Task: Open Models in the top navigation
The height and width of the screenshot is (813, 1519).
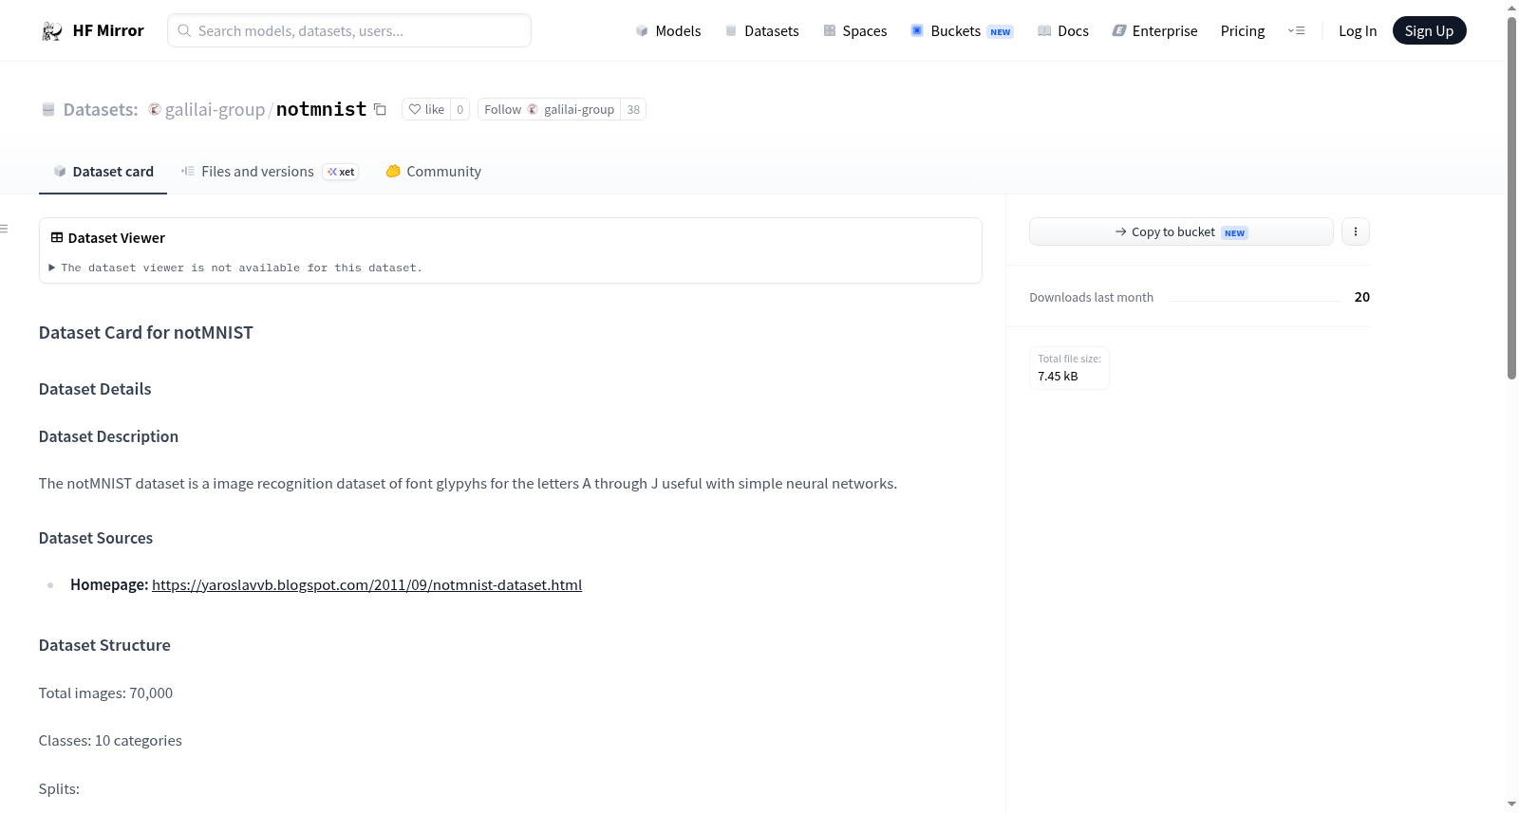Action: 668,30
